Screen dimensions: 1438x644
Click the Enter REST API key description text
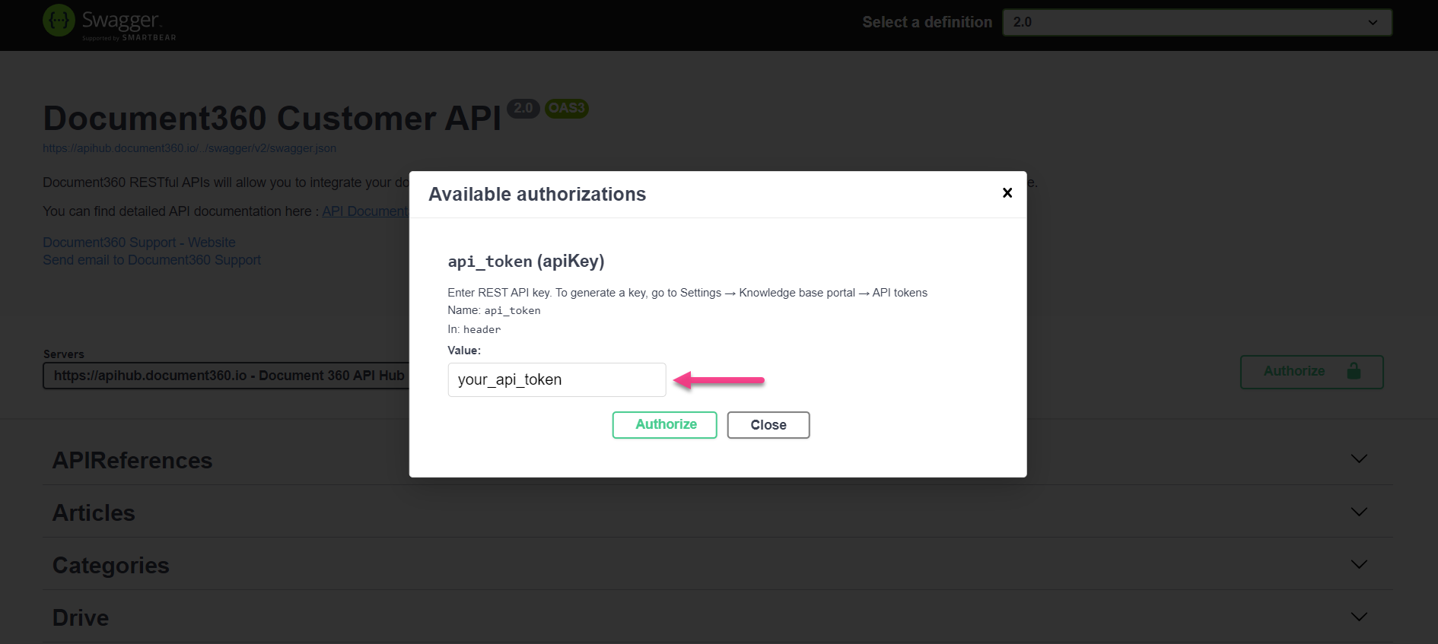point(688,293)
